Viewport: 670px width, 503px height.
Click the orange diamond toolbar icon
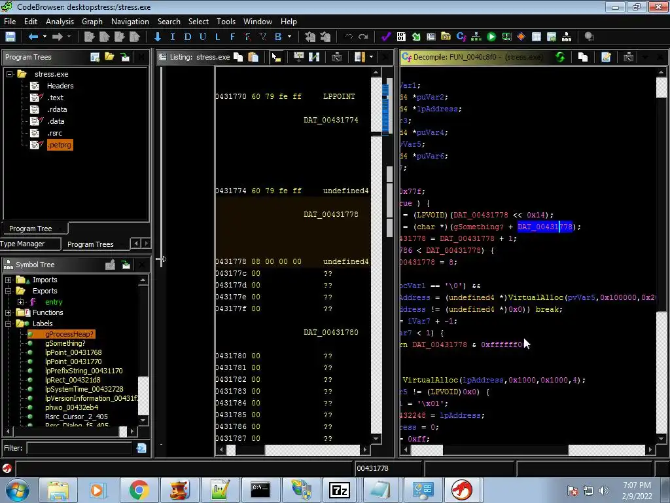pyautogui.click(x=521, y=37)
